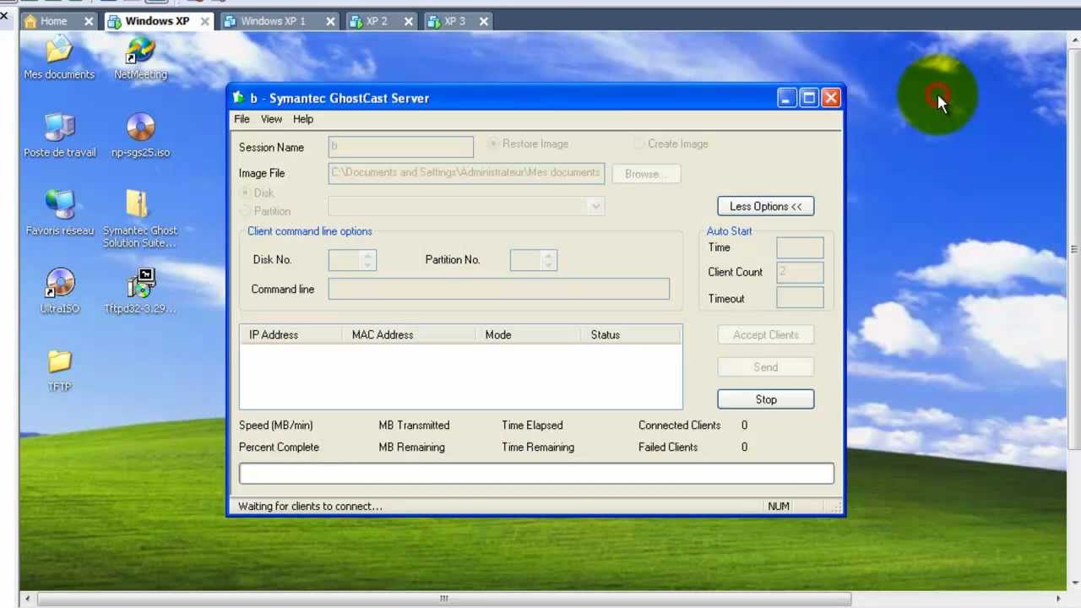Click the horizontal scrollbar thumb
Image resolution: width=1081 pixels, height=608 pixels.
[444, 599]
